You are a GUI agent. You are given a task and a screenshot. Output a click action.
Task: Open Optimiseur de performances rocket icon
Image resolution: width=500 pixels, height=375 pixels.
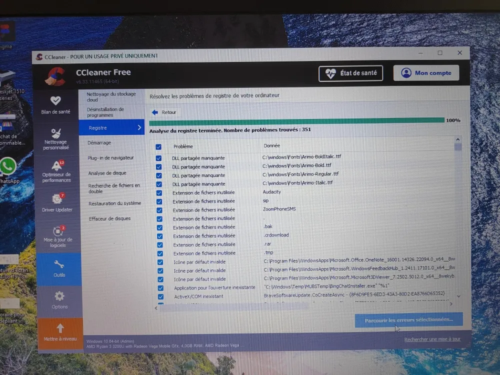click(56, 166)
